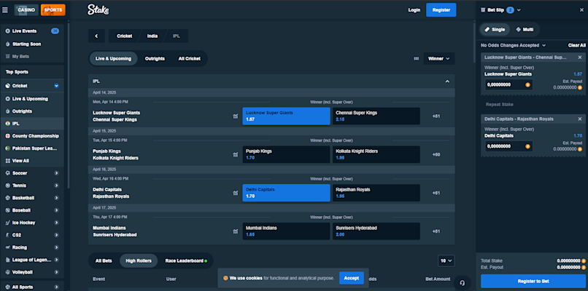
Task: Click the Stake logo
Action: click(98, 9)
